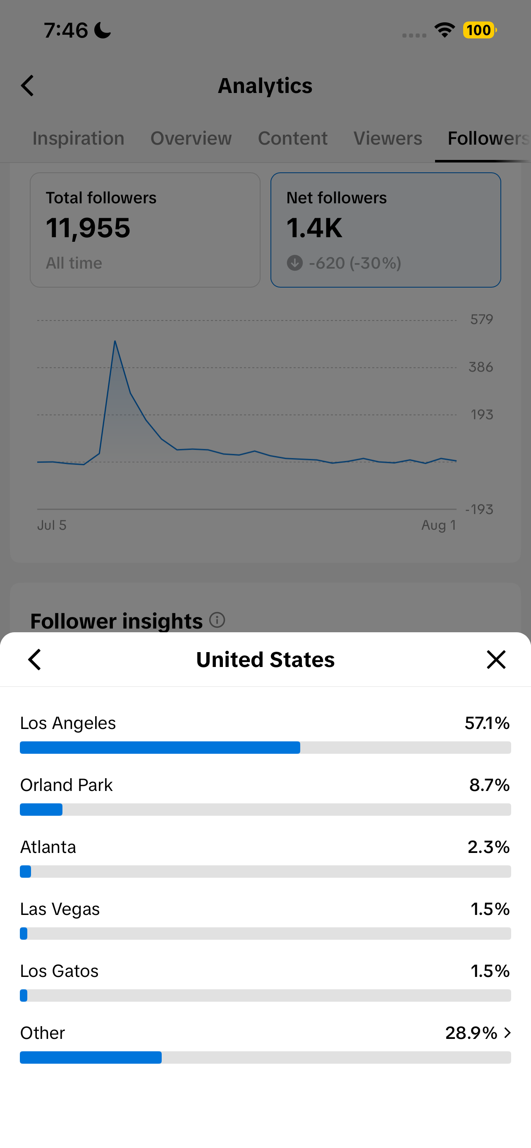Tap the Orland Park row
531x1148 pixels.
tap(265, 797)
